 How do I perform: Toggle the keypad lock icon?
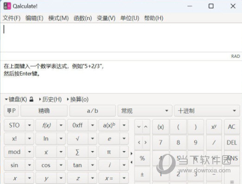[32, 99]
